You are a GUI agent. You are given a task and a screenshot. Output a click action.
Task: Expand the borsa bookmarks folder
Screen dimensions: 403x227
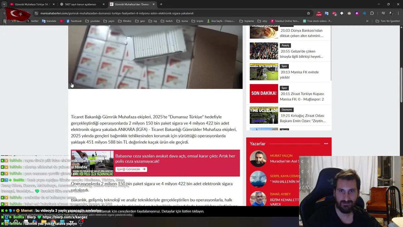(182, 21)
